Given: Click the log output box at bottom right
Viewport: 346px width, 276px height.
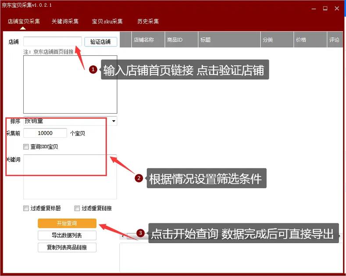Looking at the screenshot, I should (231, 258).
